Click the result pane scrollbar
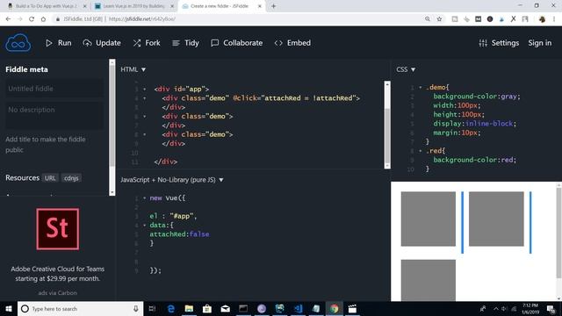Screen dimensions: 562x316 tap(558, 242)
